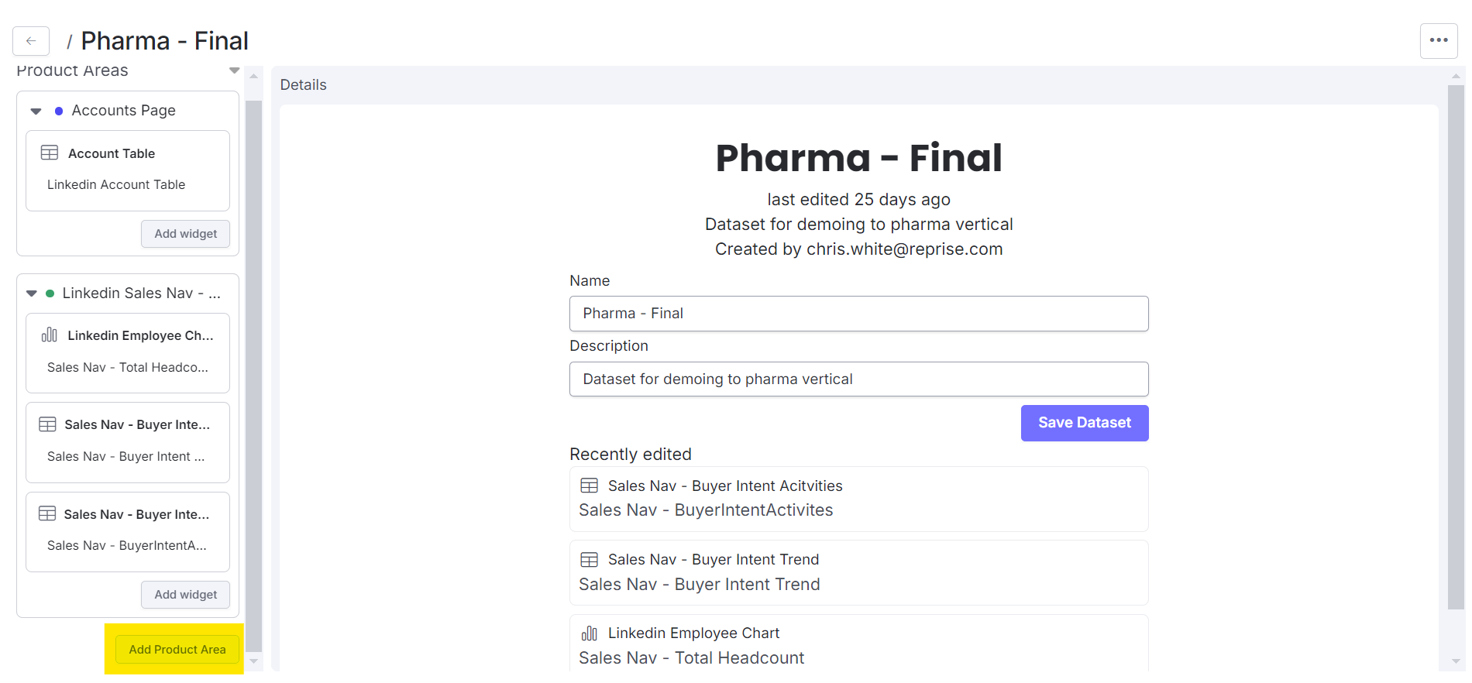1472x683 pixels.
Task: Click into the Description text field
Action: click(x=858, y=379)
